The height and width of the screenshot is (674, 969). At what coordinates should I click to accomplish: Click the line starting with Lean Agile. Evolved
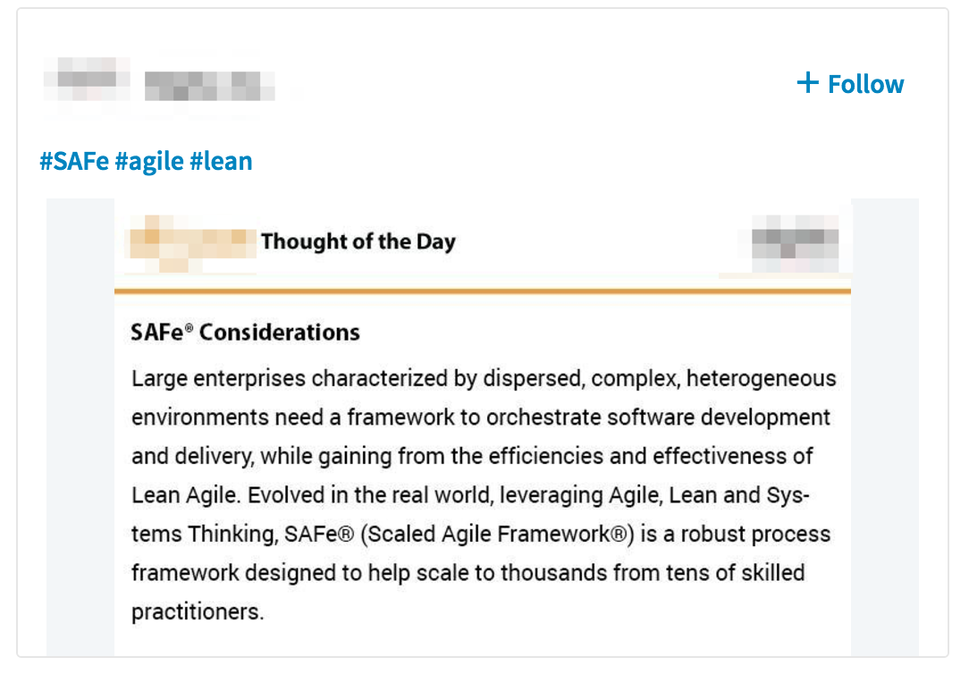(470, 495)
